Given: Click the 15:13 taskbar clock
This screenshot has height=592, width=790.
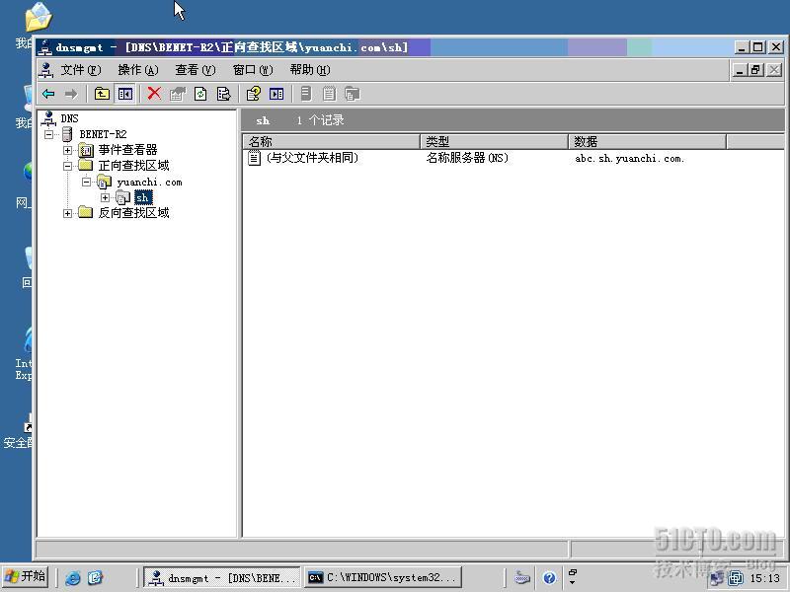Looking at the screenshot, I should tap(764, 578).
